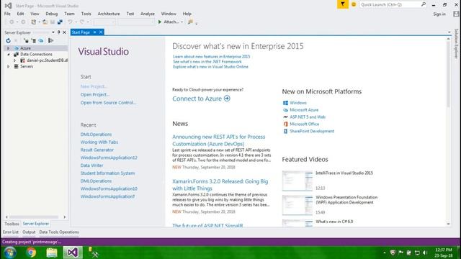Click the New Project toolbar icon
The width and height of the screenshot is (461, 259).
(x=34, y=22)
